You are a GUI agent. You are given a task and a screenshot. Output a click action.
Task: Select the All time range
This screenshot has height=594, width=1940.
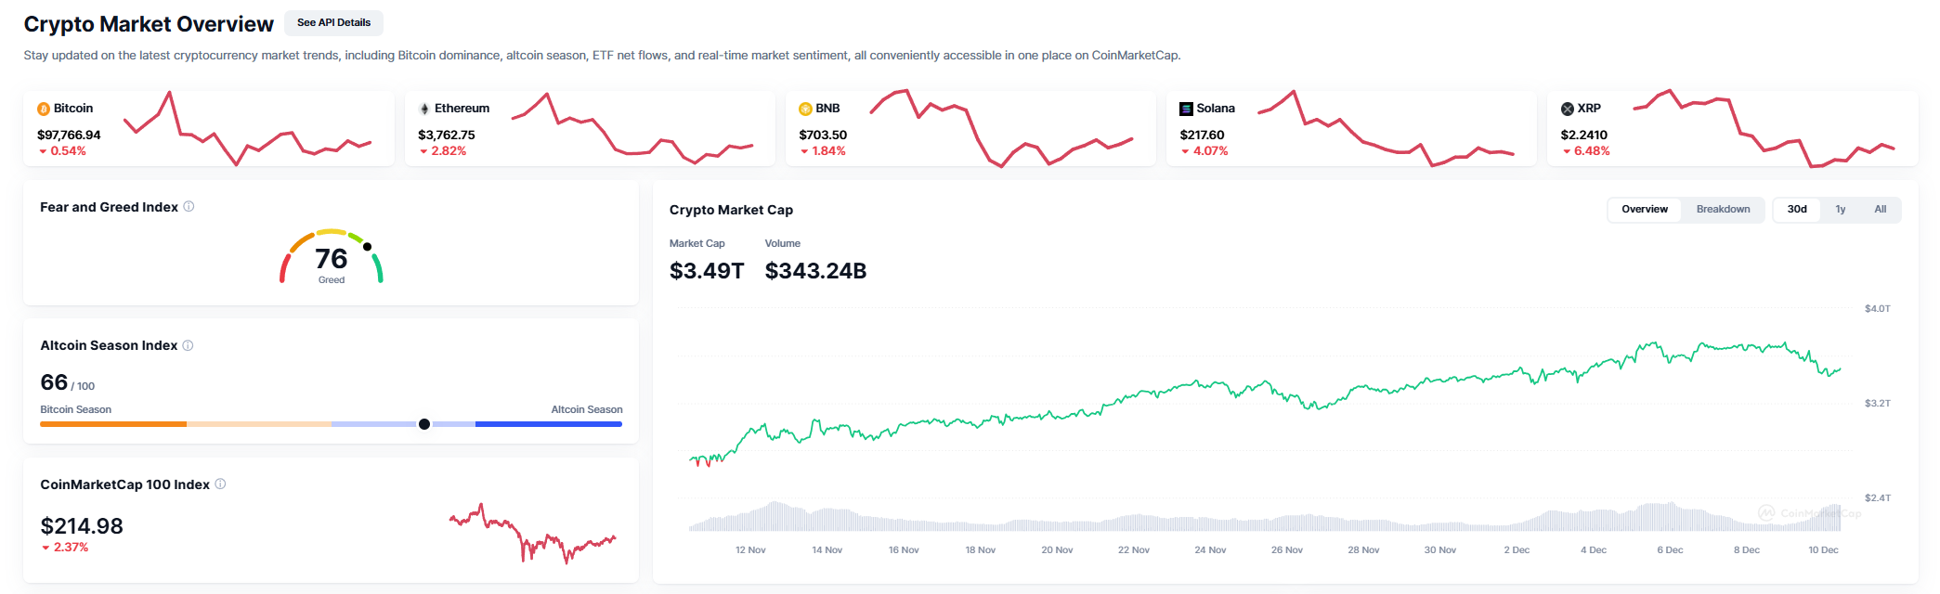point(1880,210)
